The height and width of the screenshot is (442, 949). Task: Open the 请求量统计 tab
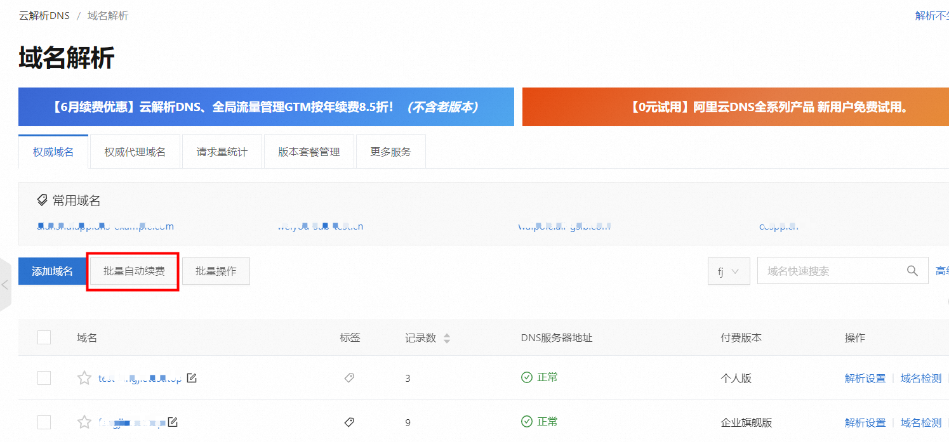[222, 152]
